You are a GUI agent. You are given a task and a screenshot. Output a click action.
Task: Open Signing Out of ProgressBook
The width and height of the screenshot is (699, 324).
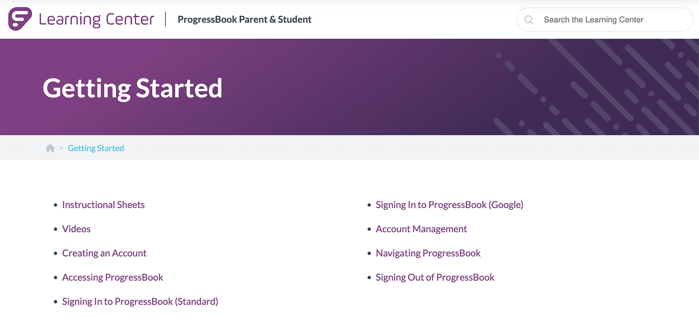point(435,278)
